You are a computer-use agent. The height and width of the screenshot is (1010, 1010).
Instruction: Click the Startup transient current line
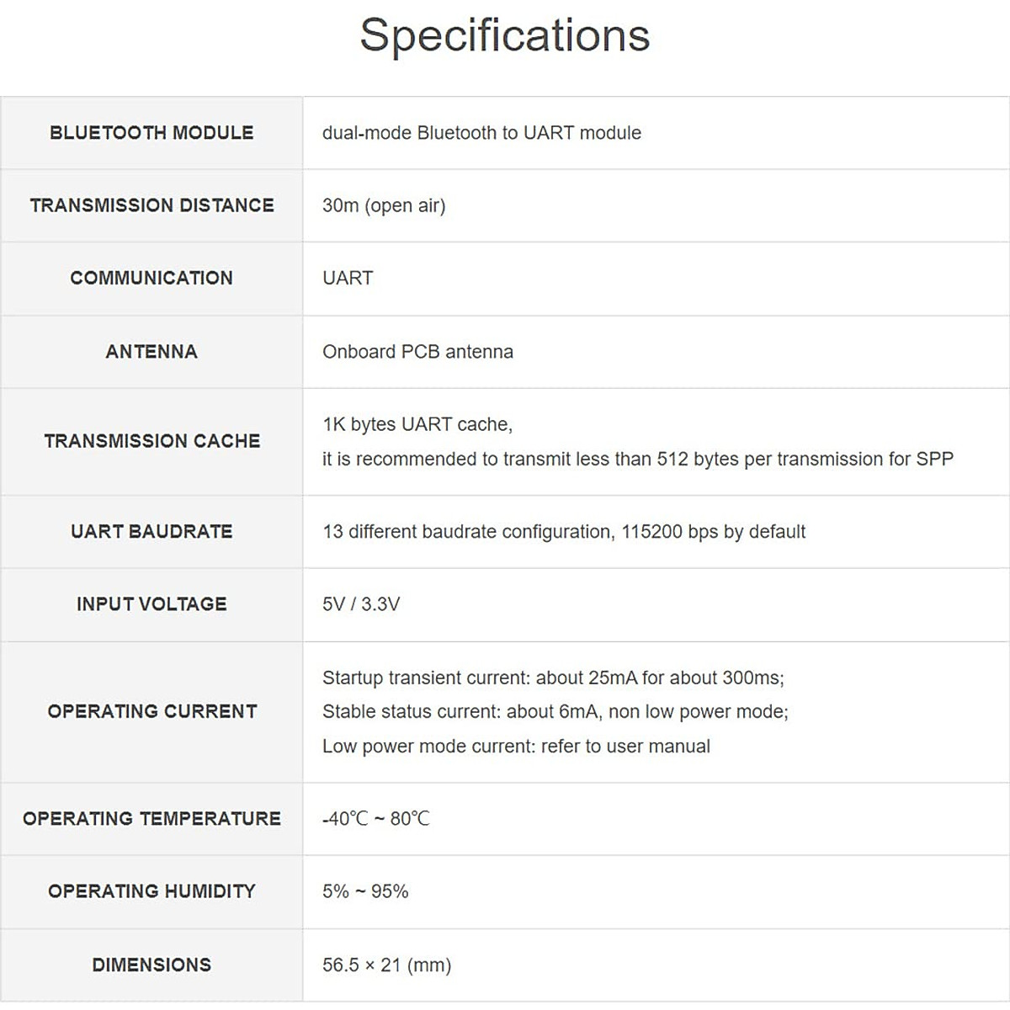pos(553,678)
